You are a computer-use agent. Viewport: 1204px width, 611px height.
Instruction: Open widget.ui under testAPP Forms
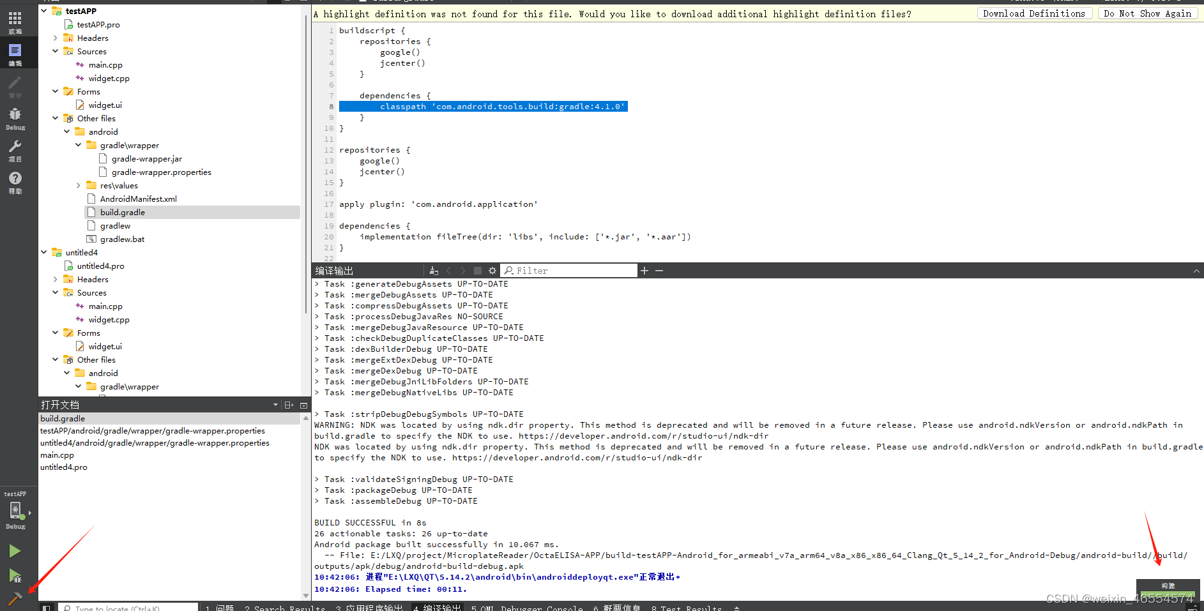click(105, 105)
